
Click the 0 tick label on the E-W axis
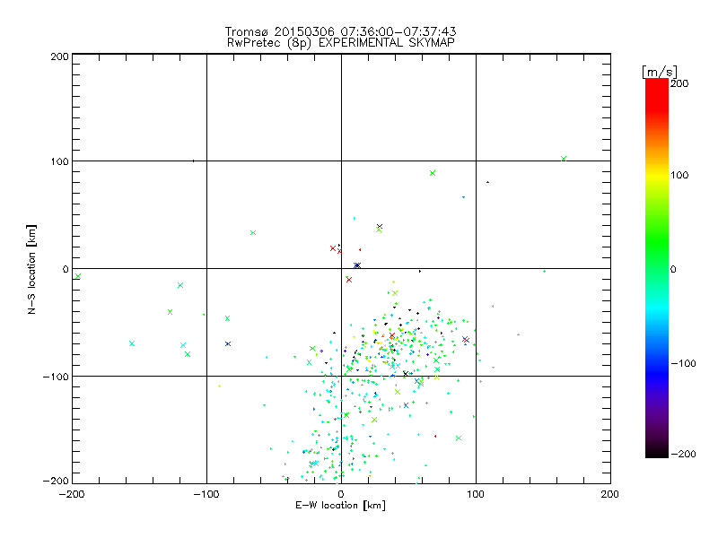tap(341, 494)
